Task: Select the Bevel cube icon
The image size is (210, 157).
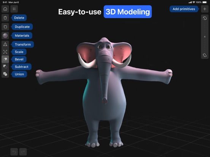Action: point(5,59)
